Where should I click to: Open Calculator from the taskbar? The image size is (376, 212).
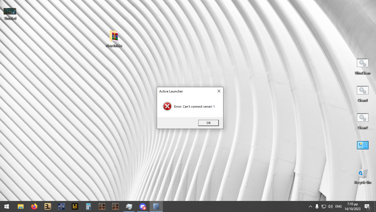pyautogui.click(x=88, y=206)
